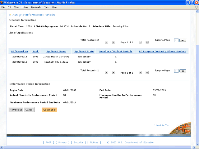The image size is (199, 149).
Task: Open the Tools menu
Action: 47,7
